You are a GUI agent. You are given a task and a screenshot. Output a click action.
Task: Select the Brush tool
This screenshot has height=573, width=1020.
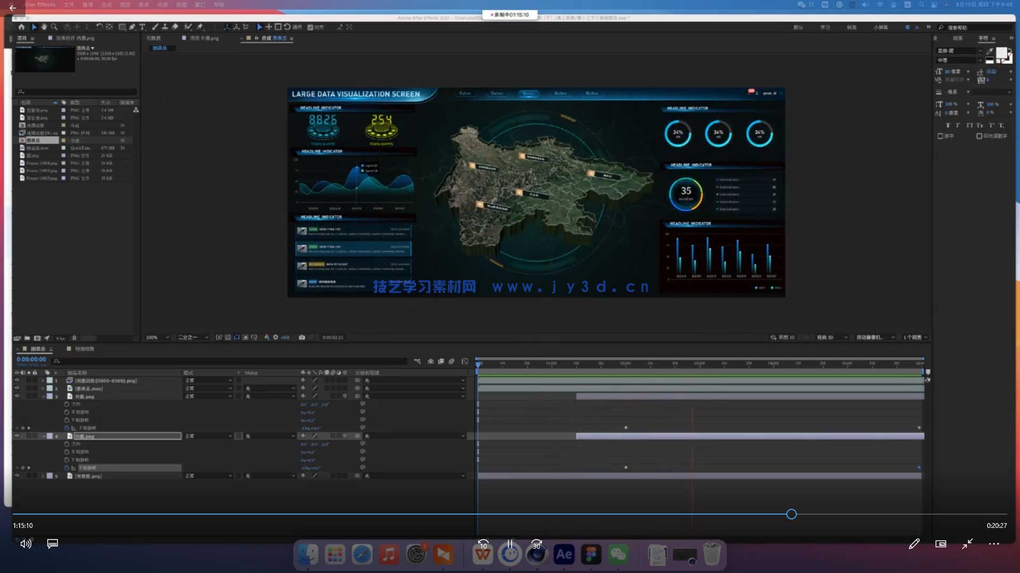(155, 27)
